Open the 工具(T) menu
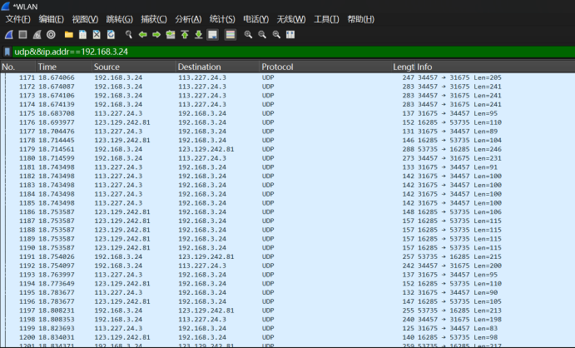The image size is (575, 348). pyautogui.click(x=326, y=19)
